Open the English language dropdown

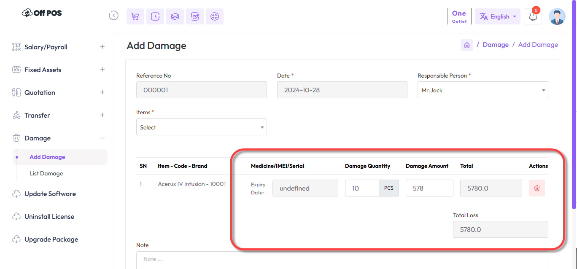point(497,16)
